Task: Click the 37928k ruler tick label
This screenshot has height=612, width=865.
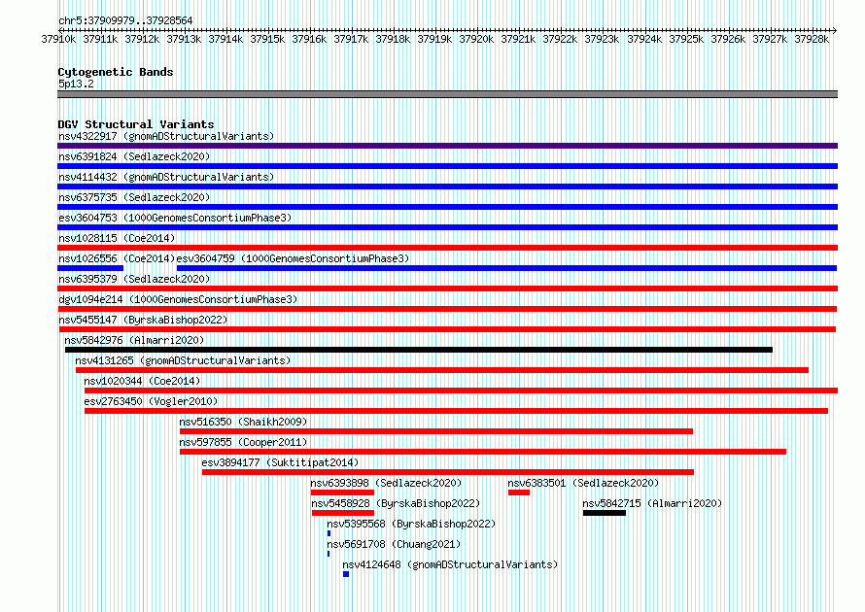Action: tap(812, 39)
